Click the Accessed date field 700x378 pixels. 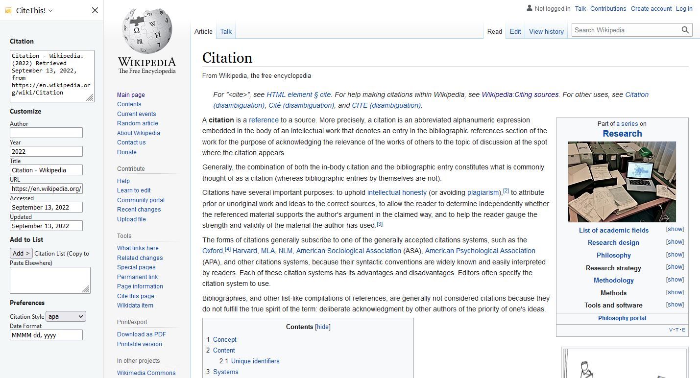coord(46,207)
